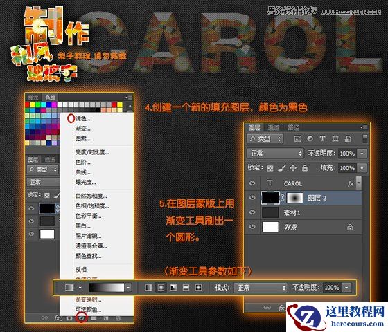
Task: Toggle the layer filtering switch in right panel
Action: pos(364,138)
